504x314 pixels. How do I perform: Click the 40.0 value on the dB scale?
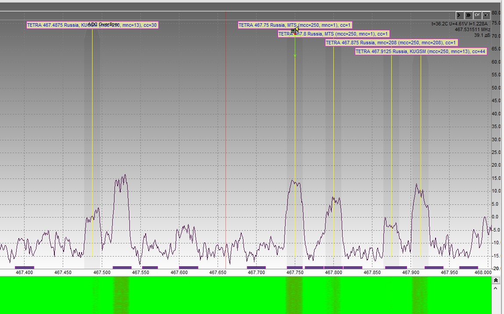pos(496,114)
